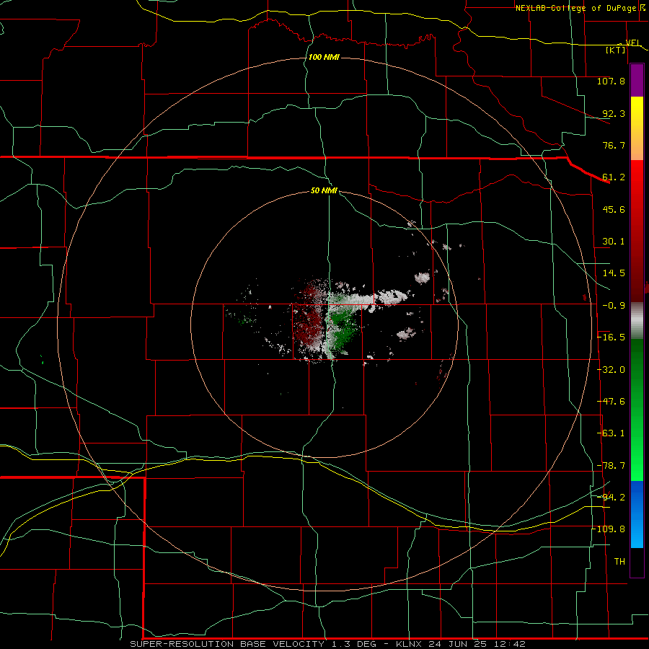This screenshot has width=649, height=649.
Task: Select the -78.7 velocity scale value
Action: (611, 466)
